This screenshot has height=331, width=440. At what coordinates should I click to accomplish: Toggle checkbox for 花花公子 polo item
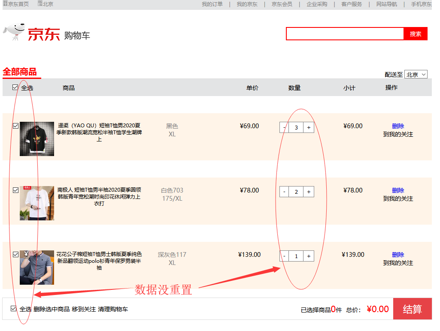[16, 254]
